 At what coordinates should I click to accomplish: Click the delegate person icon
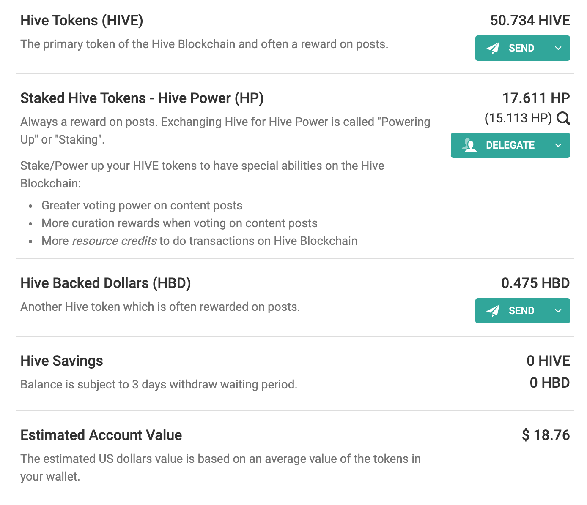[469, 145]
